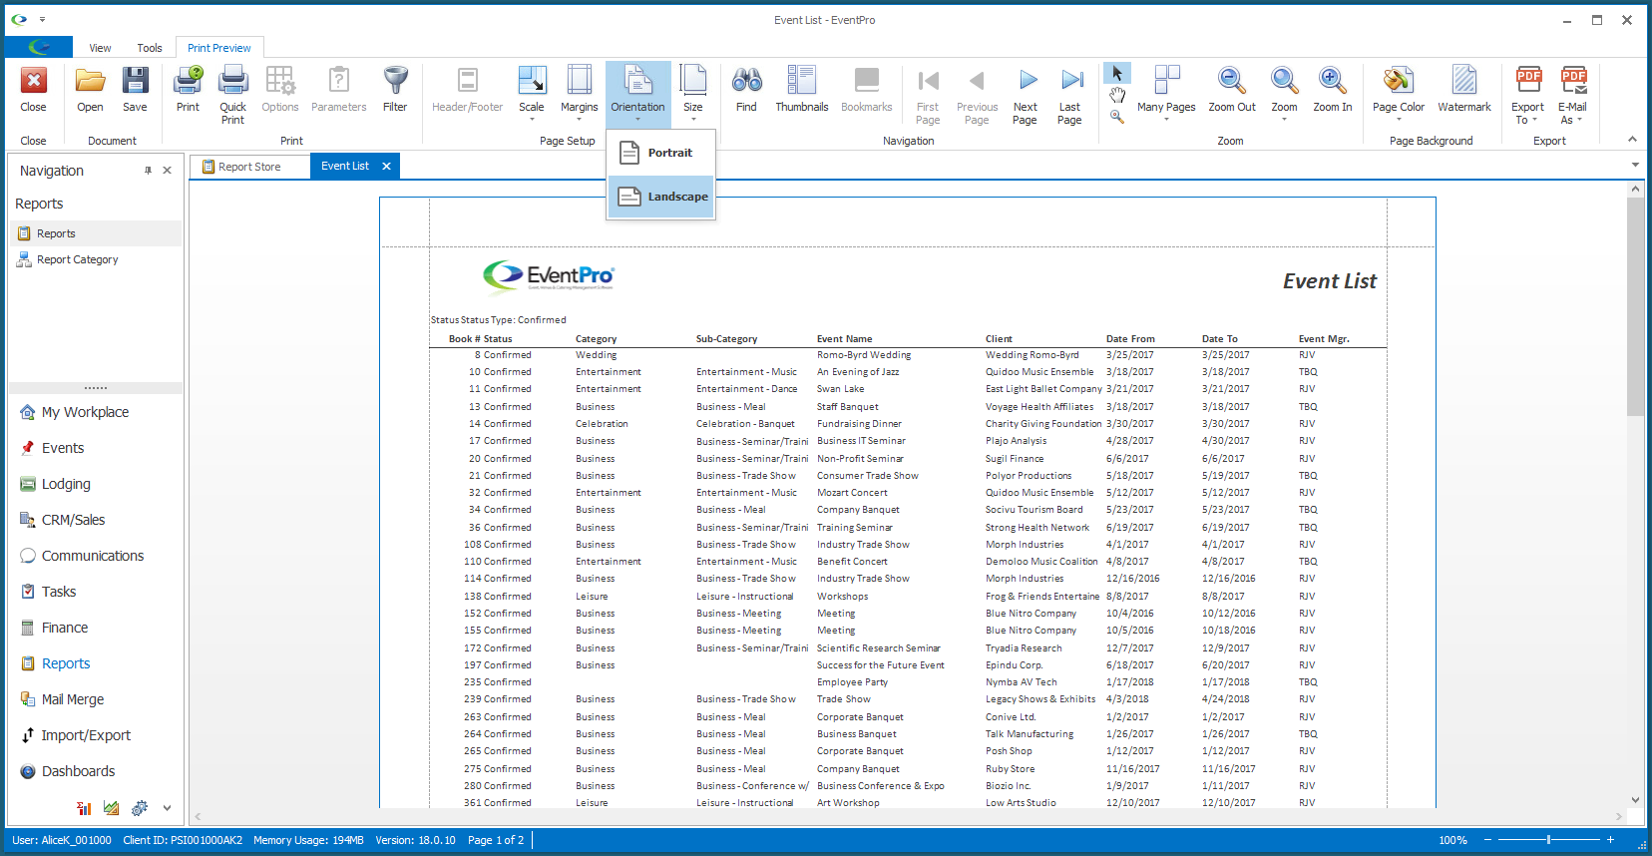Image resolution: width=1652 pixels, height=856 pixels.
Task: Show page Thumbnails
Action: click(801, 90)
